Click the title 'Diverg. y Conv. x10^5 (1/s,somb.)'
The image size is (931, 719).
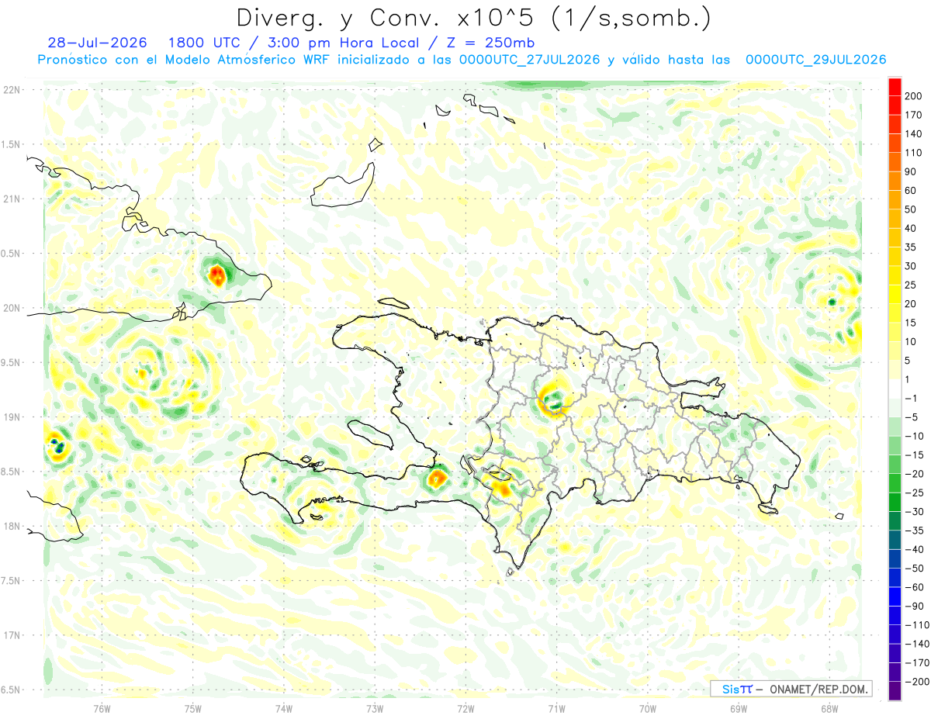473,18
